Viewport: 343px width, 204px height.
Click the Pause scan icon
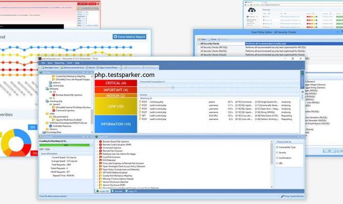[87, 67]
